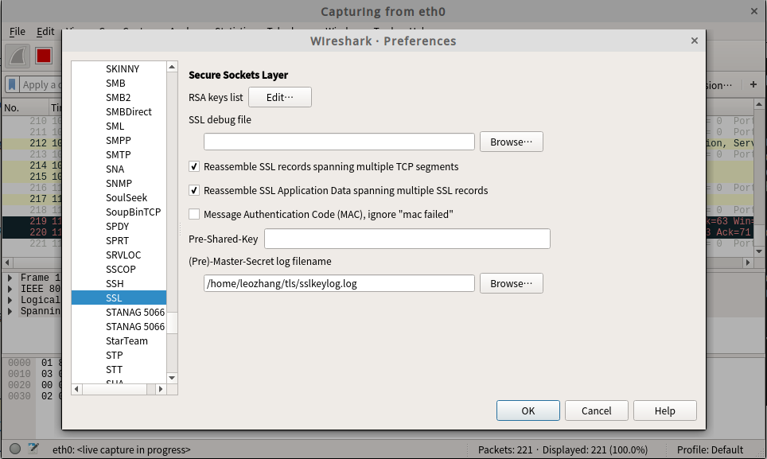Click the display filter bookmark icon

pyautogui.click(x=13, y=85)
